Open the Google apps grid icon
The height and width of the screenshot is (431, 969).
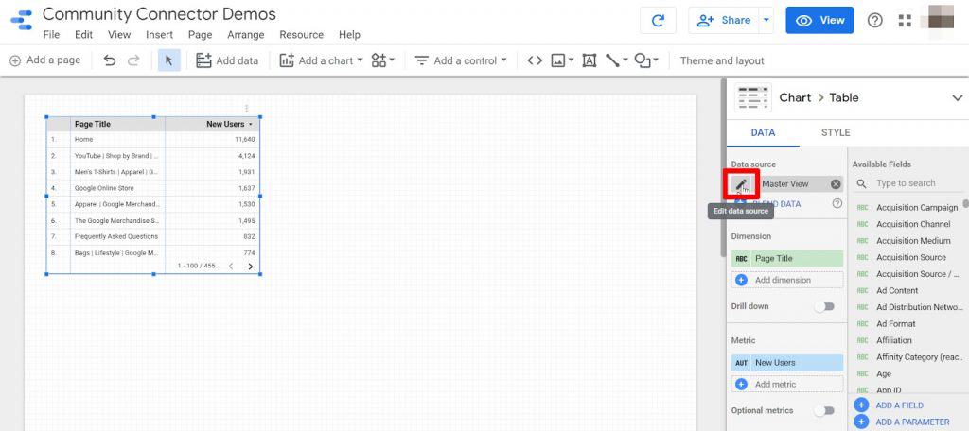click(x=905, y=21)
